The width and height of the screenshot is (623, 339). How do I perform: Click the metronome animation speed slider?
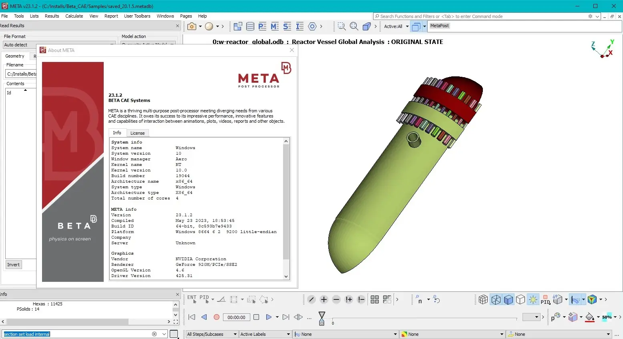pos(322,319)
